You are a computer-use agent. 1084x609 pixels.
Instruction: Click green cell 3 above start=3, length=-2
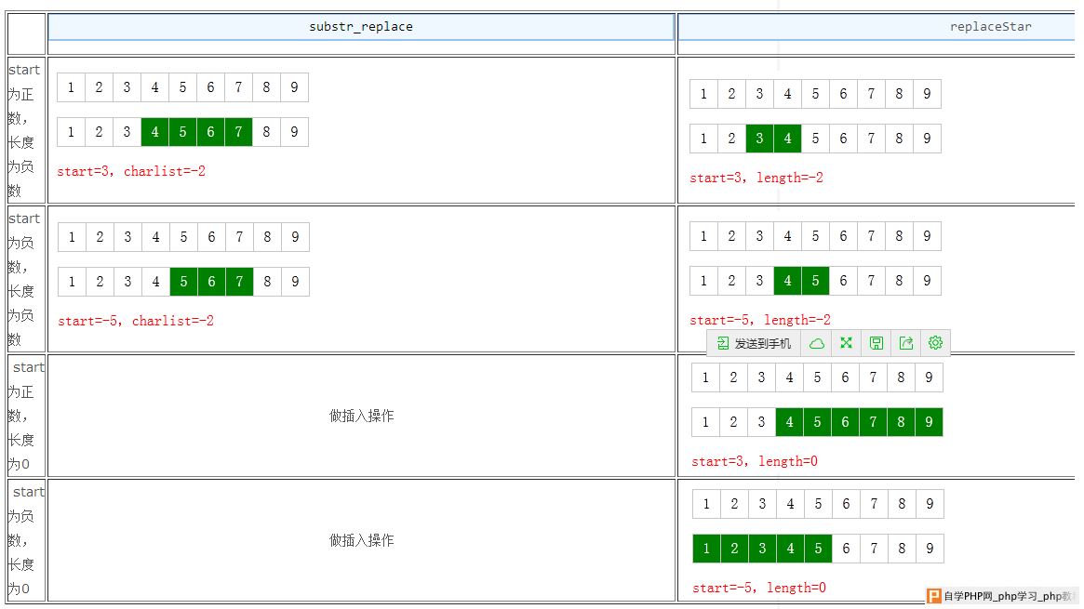pos(760,139)
